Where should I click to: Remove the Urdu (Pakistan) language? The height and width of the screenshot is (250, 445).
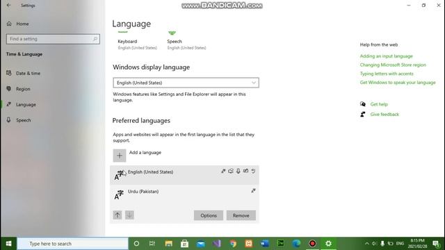(x=241, y=215)
